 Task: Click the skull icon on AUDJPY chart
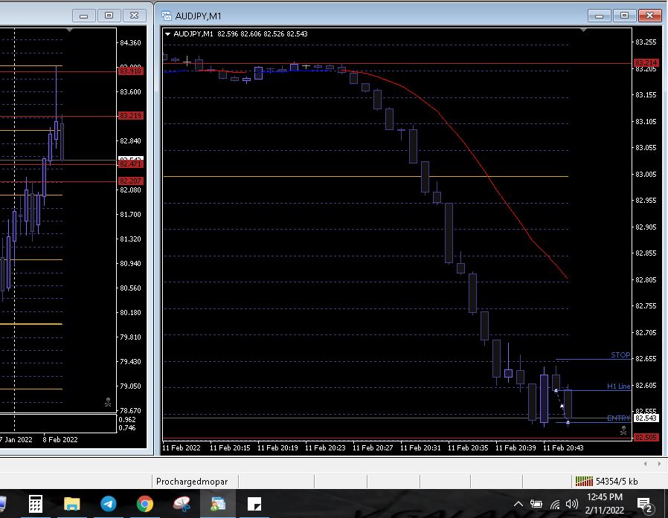pyautogui.click(x=623, y=431)
